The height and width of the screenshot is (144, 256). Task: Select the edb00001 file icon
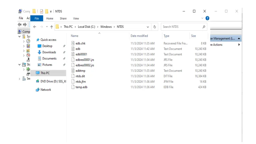pos(73,54)
